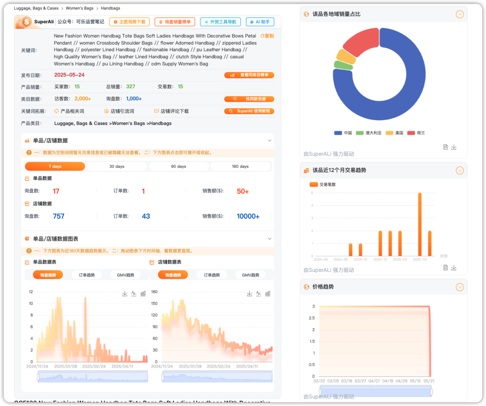Select the 180 days tab
The height and width of the screenshot is (406, 486).
(240, 166)
